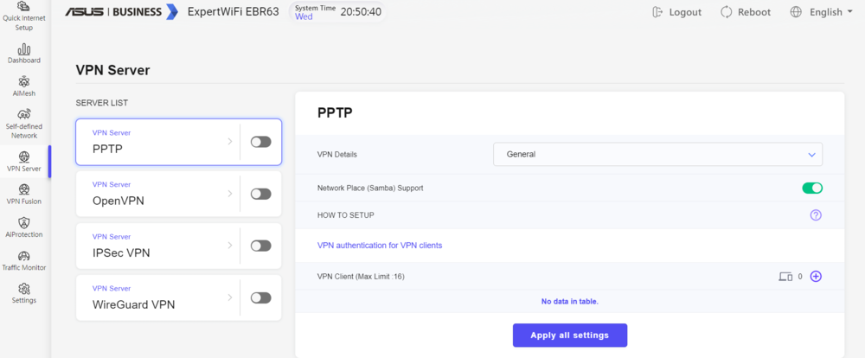This screenshot has height=358, width=865.
Task: Enable the PPTP server toggle
Action: (x=261, y=143)
